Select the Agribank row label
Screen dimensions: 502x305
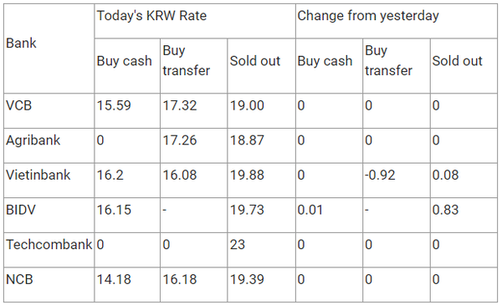[x=33, y=140]
